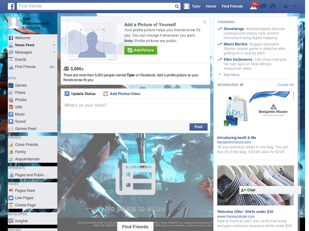Click the Events calendar icon
The width and height of the screenshot is (309, 231).
point(11,60)
